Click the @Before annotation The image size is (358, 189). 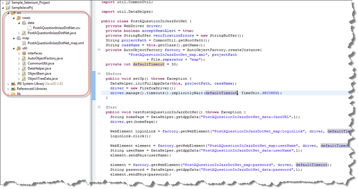coord(114,74)
